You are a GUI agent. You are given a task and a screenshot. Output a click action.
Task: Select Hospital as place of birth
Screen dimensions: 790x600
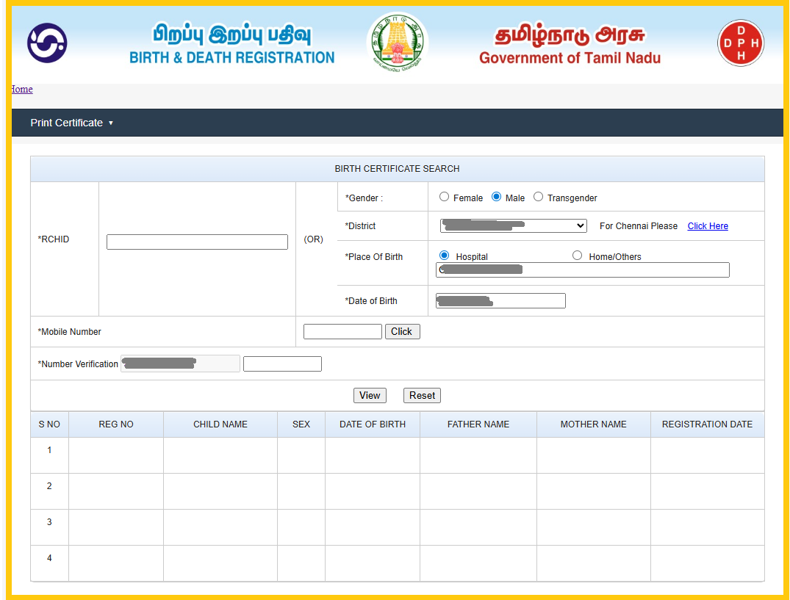(x=444, y=256)
